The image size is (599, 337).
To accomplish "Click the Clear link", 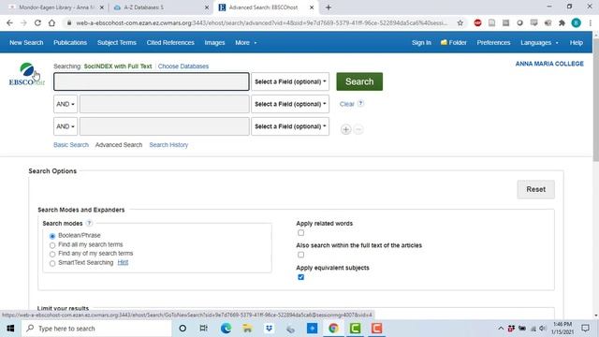I will [347, 104].
